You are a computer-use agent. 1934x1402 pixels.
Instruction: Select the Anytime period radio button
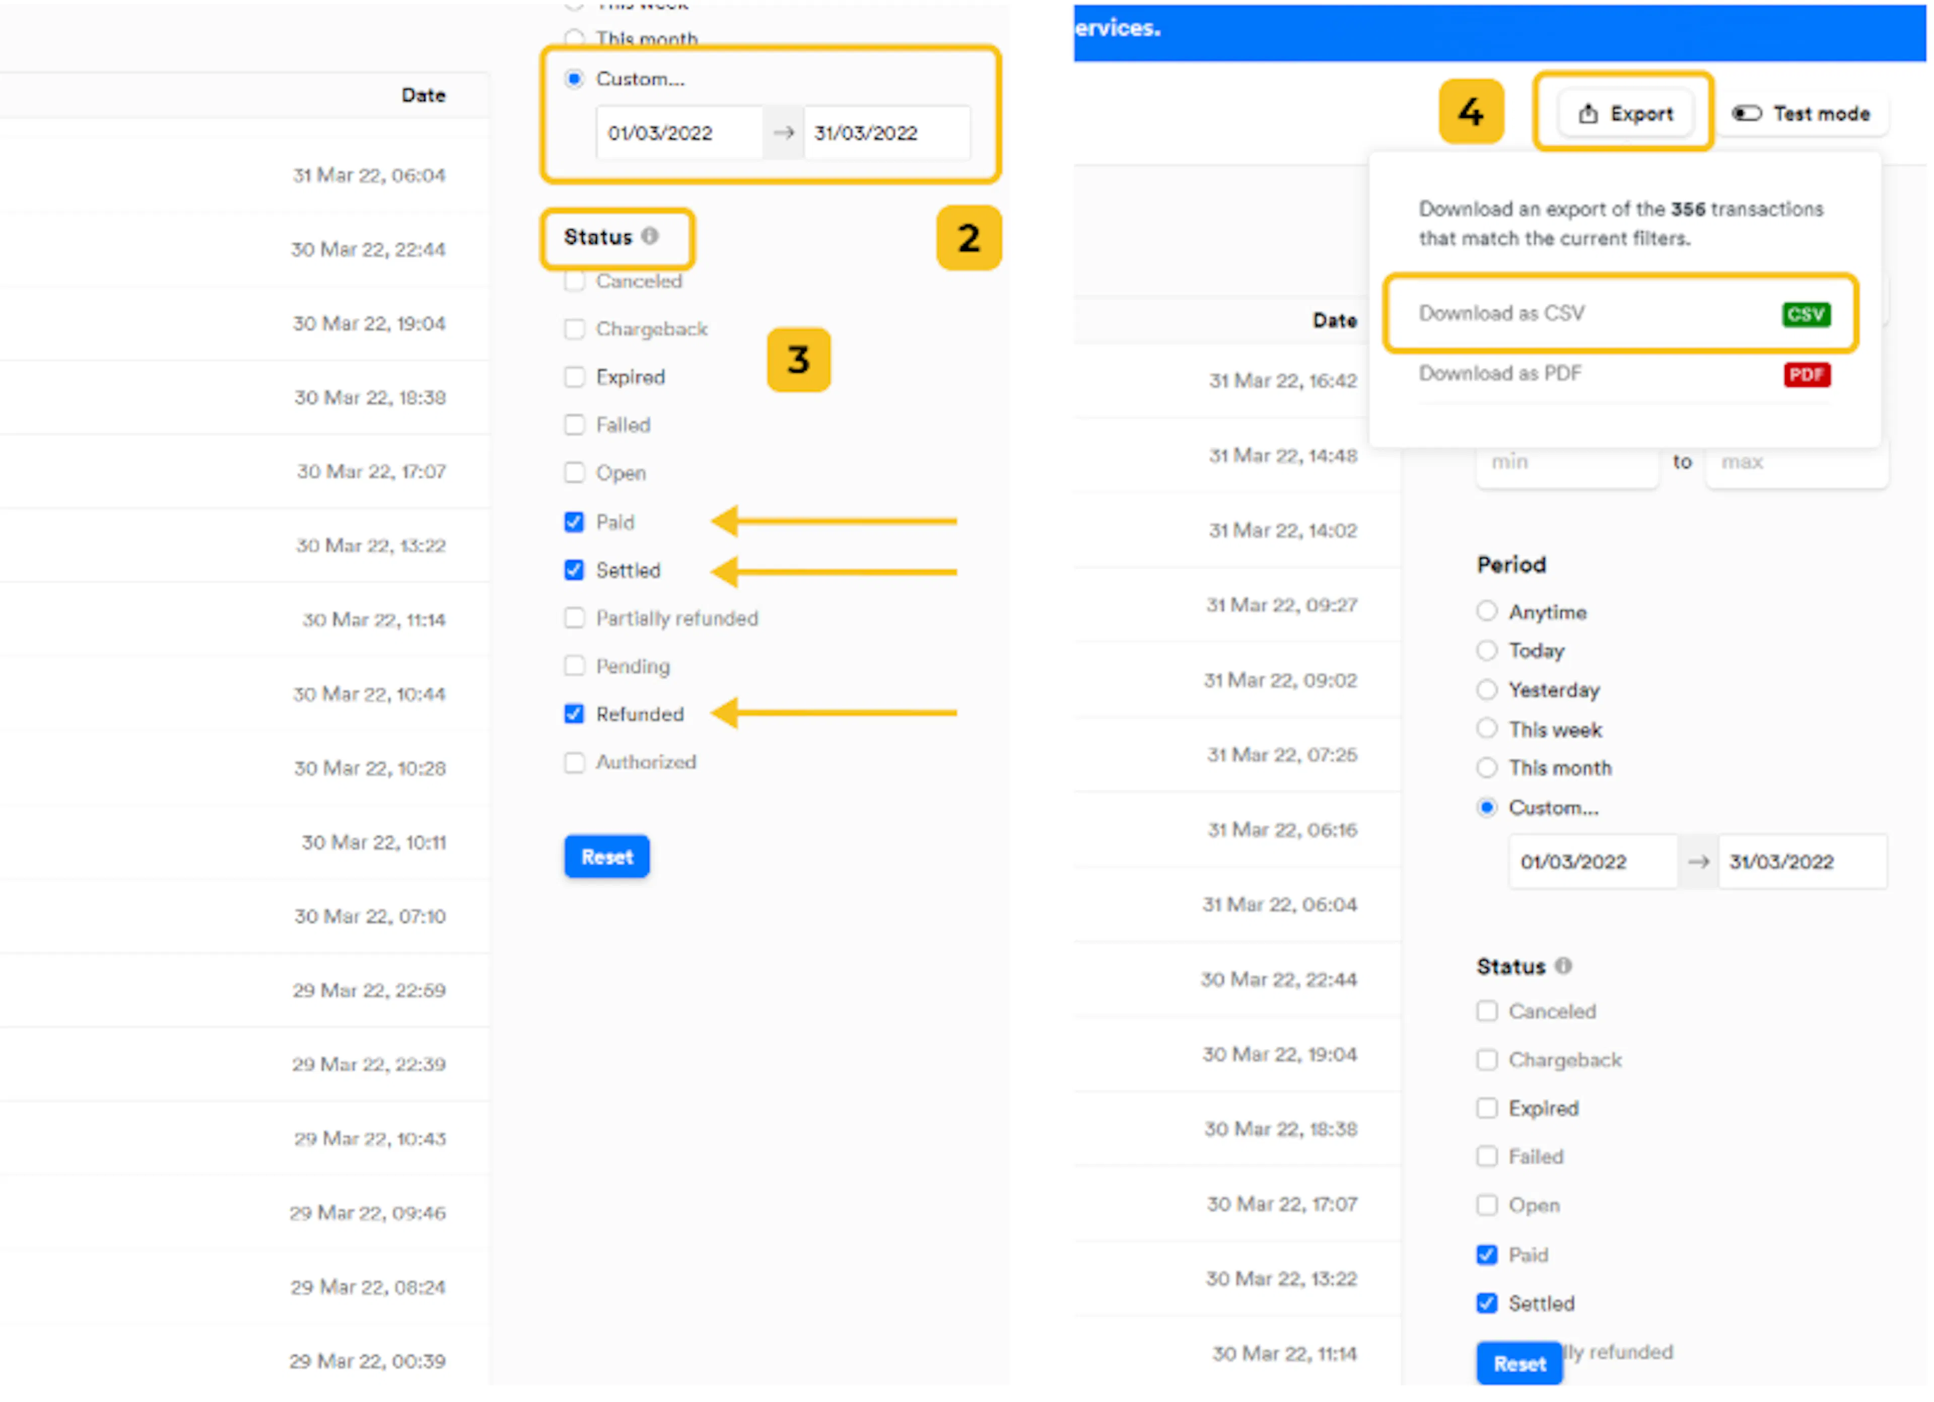click(1486, 611)
